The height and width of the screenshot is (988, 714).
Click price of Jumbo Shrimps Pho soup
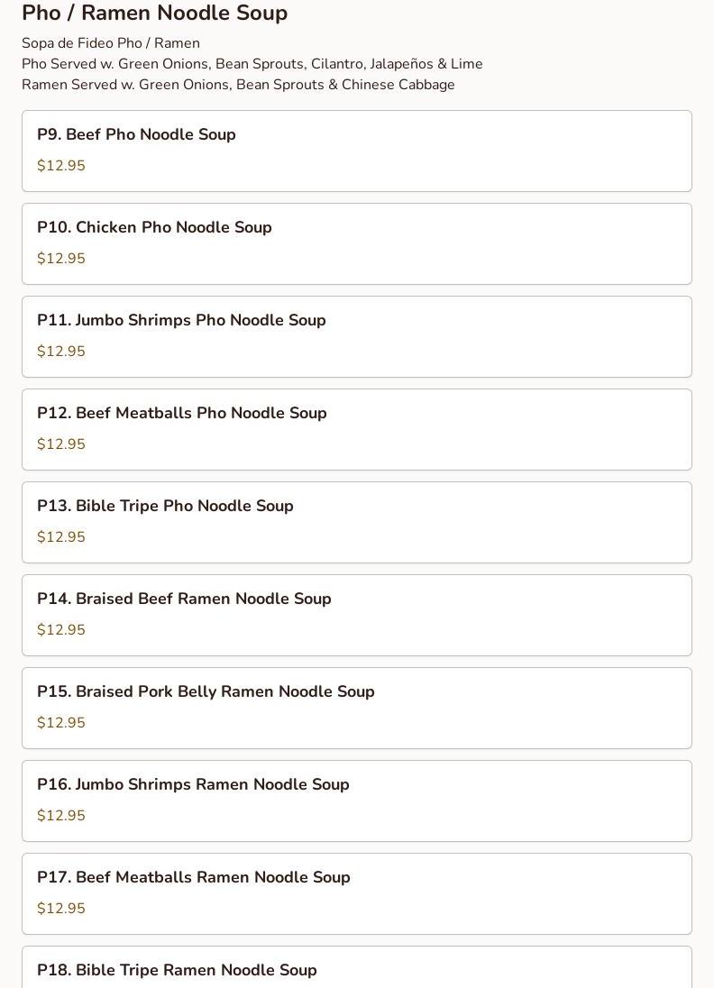click(x=61, y=351)
